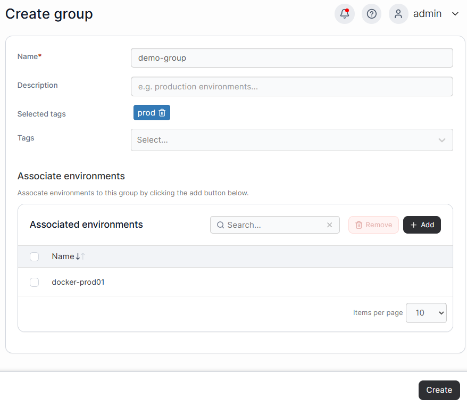
Task: Click the Name column header
Action: tap(63, 256)
